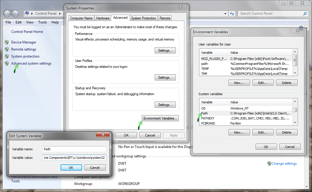This screenshot has height=192, width=312.
Task: Select the Control Panel icon in the breadcrumb
Action: [27, 14]
